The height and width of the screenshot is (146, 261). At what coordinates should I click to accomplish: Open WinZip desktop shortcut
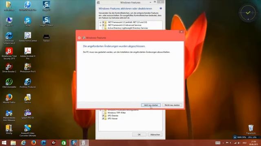tap(9, 129)
